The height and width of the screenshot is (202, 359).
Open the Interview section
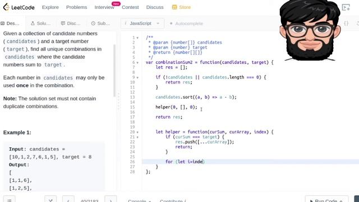tap(104, 7)
